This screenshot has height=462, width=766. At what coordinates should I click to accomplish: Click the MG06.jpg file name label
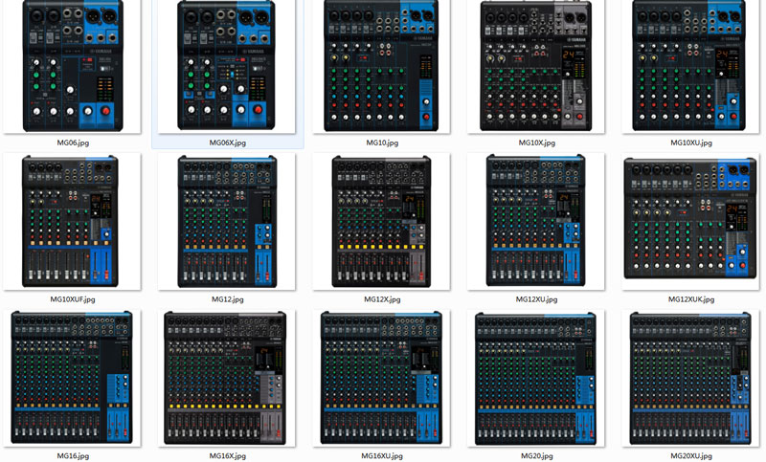tap(73, 143)
